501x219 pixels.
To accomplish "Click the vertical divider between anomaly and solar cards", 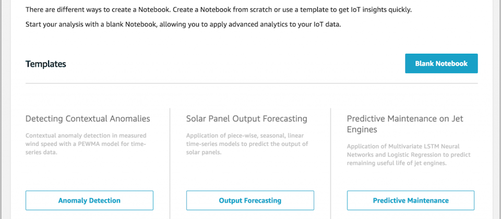I will (x=170, y=163).
